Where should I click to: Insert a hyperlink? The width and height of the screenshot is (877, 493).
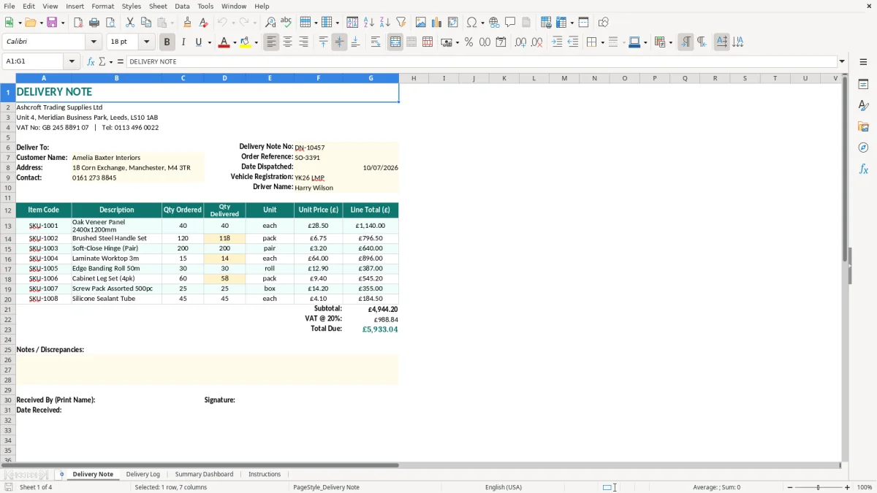[494, 23]
